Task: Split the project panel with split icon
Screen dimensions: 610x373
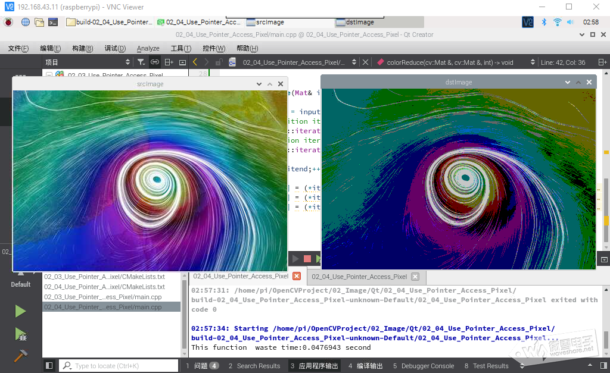Action: pos(169,62)
